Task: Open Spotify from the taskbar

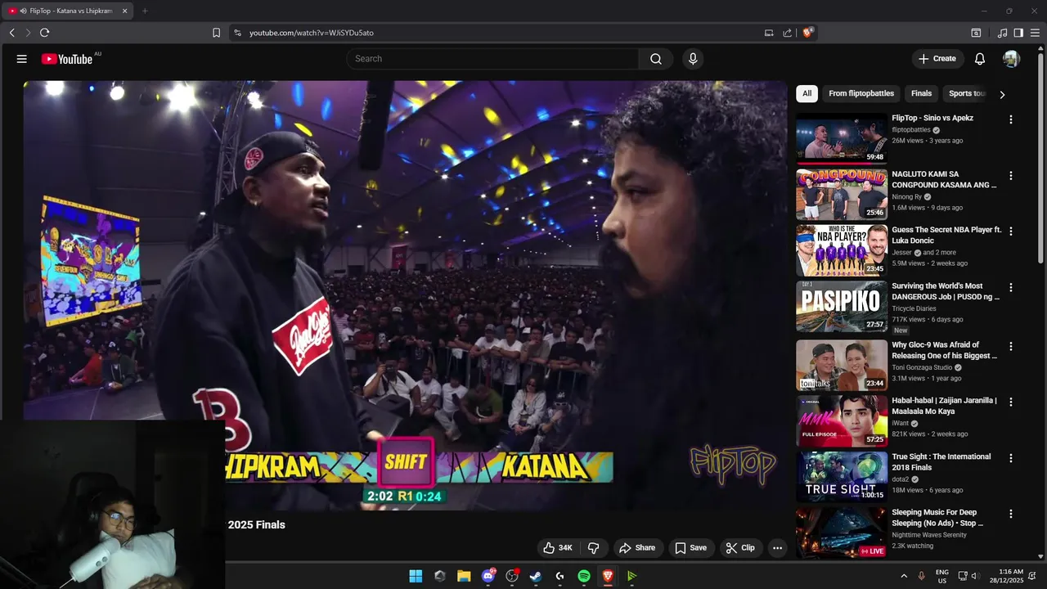Action: (584, 576)
